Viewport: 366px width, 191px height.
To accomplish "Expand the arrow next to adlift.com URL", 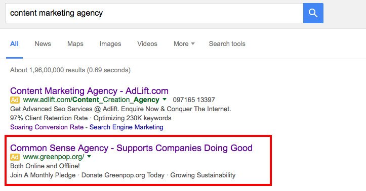I will [165, 100].
